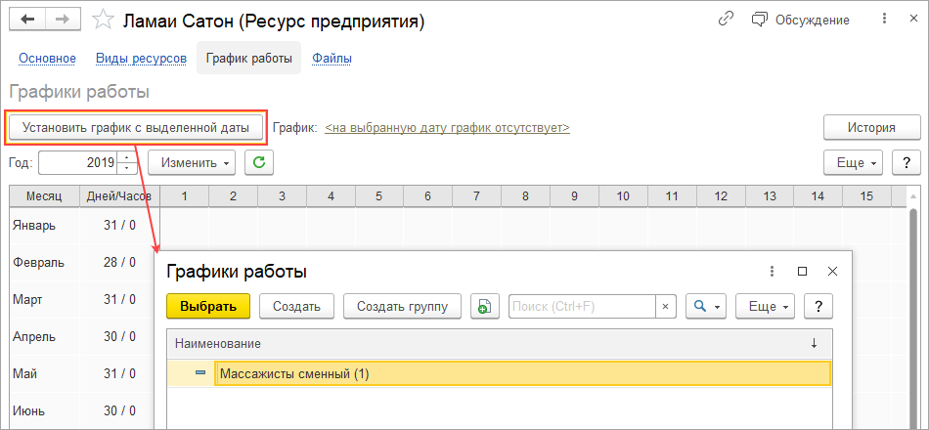Expand the top Еще menu
The image size is (929, 430).
point(854,161)
